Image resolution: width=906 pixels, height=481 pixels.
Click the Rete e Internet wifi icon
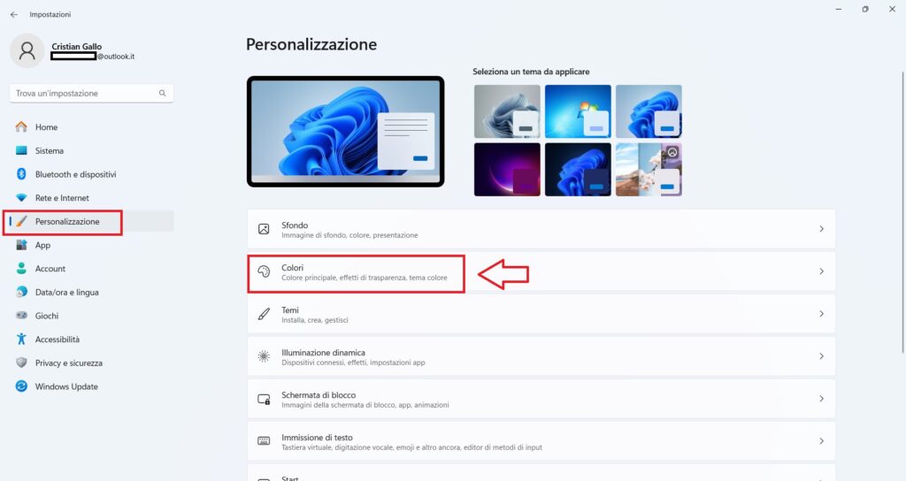pyautogui.click(x=21, y=197)
